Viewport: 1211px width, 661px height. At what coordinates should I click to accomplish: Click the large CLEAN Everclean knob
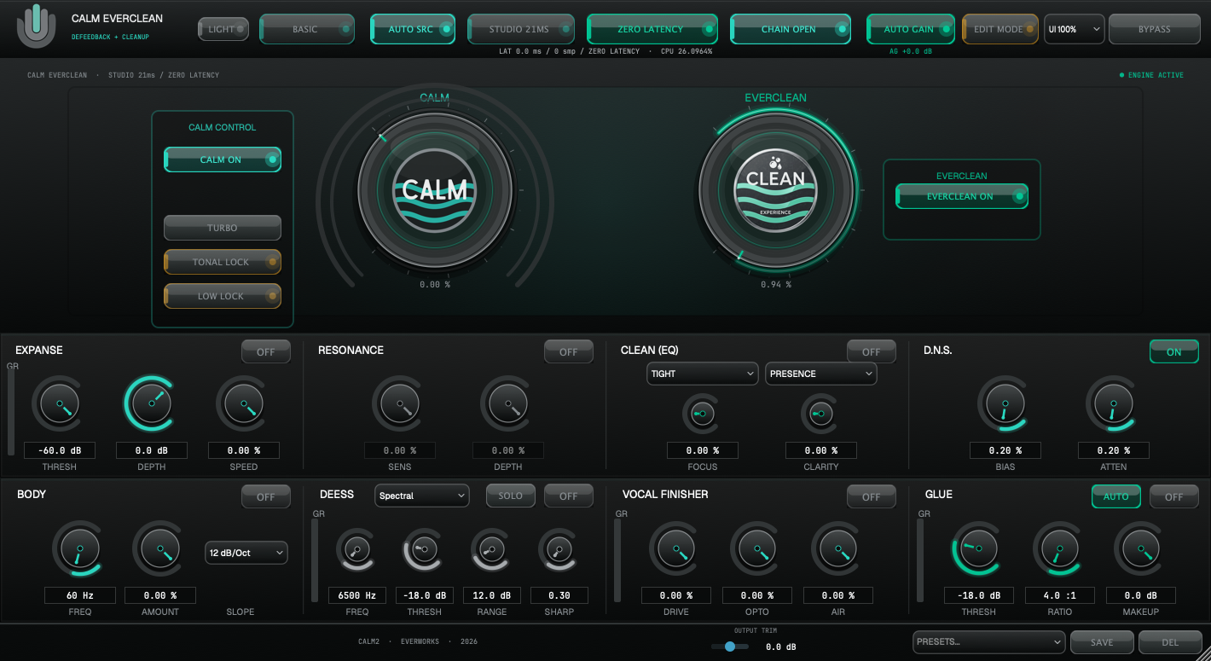[775, 189]
